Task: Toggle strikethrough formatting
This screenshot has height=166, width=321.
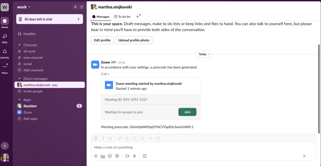Action: click(110, 138)
